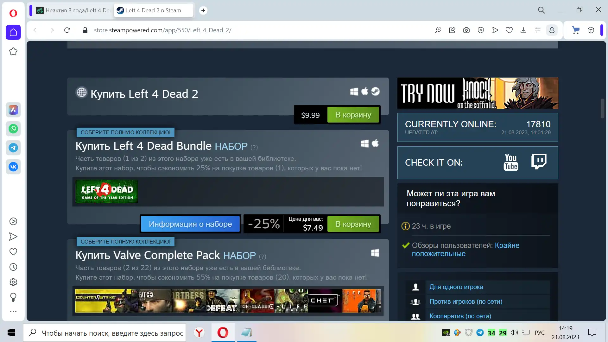Open settings gear in sidebar

(x=13, y=282)
